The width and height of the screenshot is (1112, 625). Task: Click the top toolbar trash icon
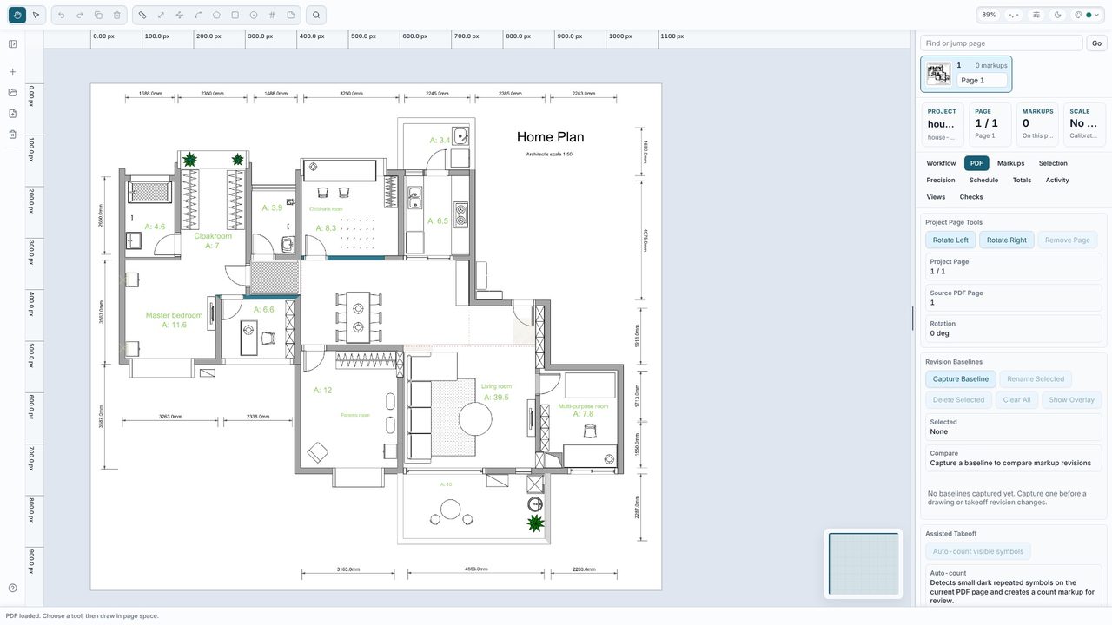point(117,15)
